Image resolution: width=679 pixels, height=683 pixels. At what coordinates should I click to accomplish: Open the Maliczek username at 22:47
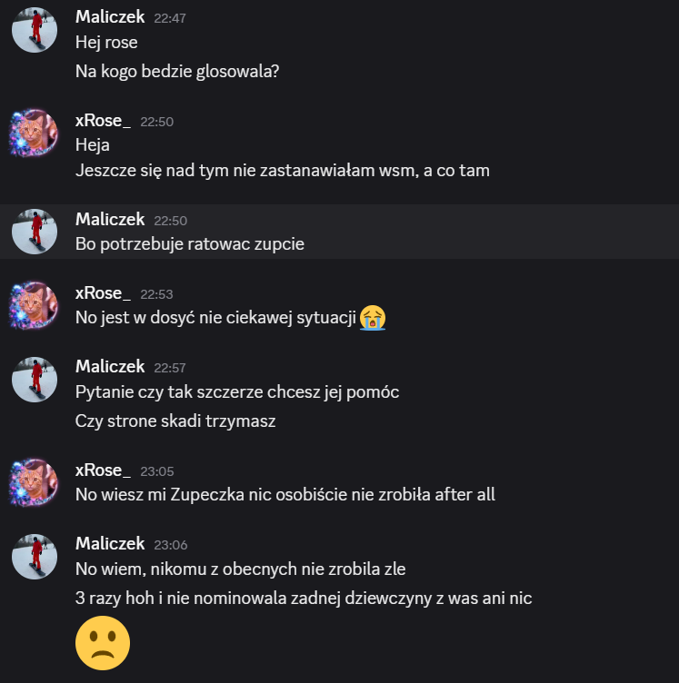[110, 17]
